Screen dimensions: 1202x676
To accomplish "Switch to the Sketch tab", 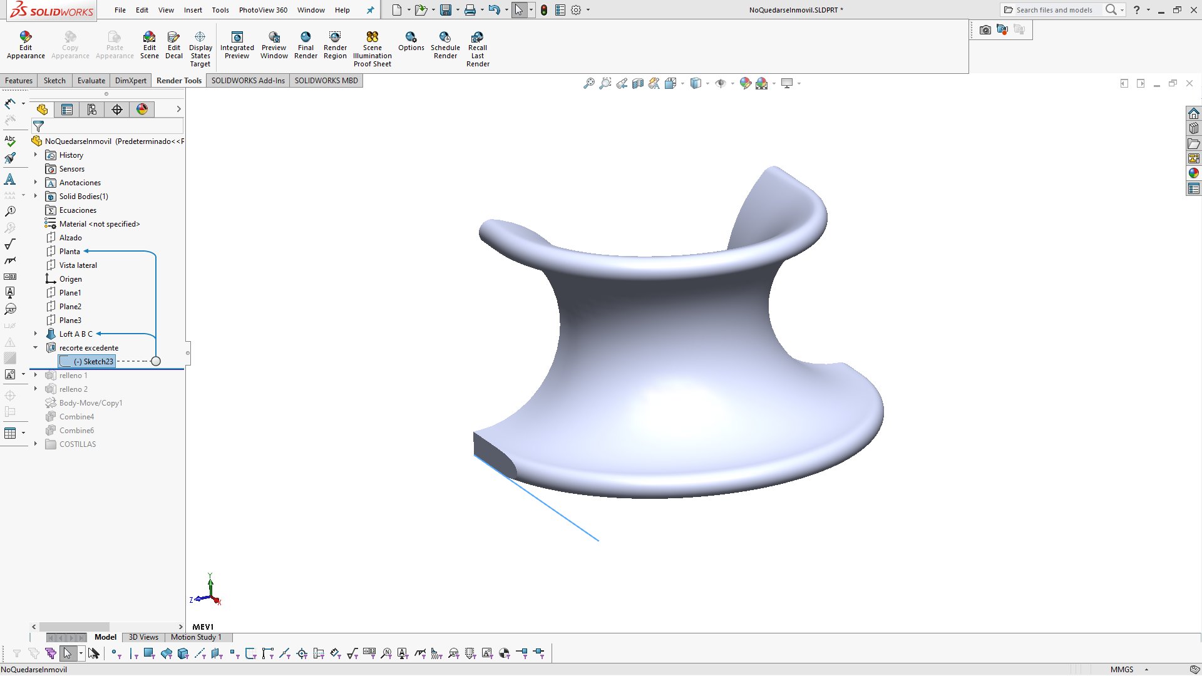I will tap(54, 81).
